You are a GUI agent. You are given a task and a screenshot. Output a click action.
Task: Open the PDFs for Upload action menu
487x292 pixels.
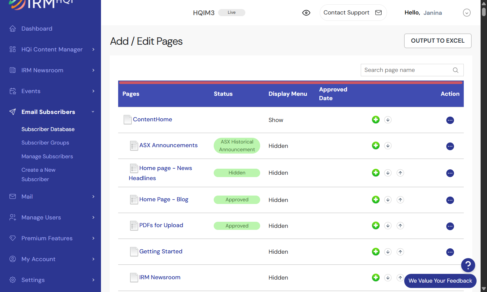(450, 226)
